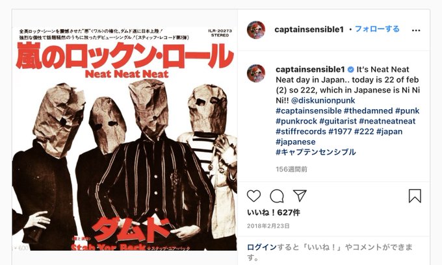Share post via paper plane icon

pos(300,195)
